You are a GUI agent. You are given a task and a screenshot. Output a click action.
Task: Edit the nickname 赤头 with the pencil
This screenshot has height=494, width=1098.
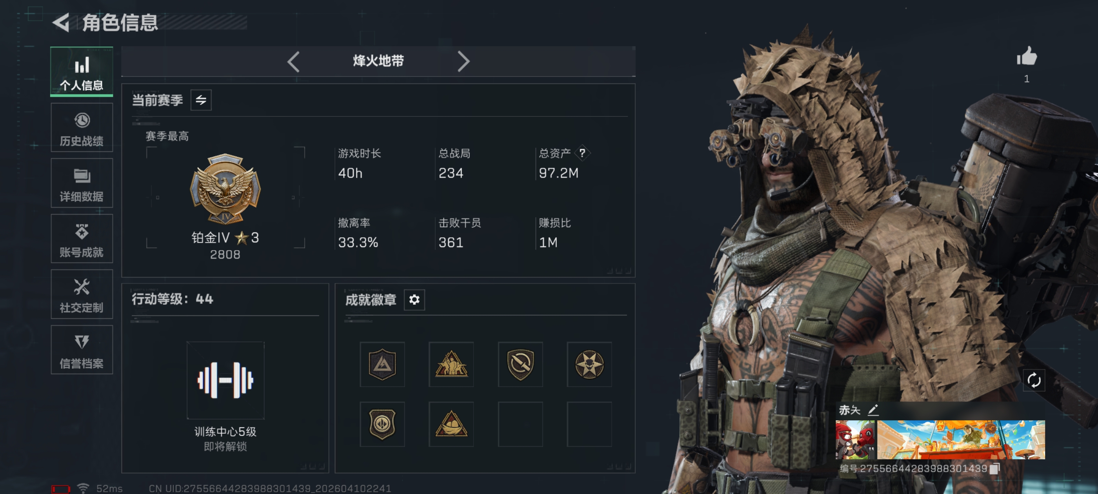click(x=873, y=410)
